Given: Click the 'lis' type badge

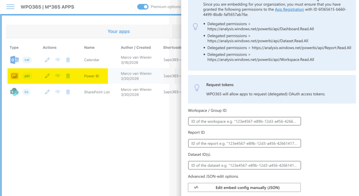Looking at the screenshot, I should click(26, 92).
